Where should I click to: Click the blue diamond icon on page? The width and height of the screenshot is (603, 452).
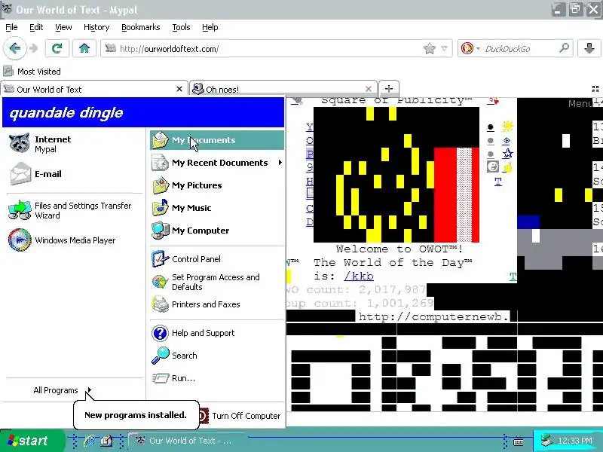click(507, 141)
